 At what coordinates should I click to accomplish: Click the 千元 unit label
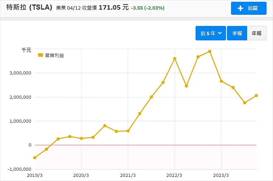pos(26,50)
